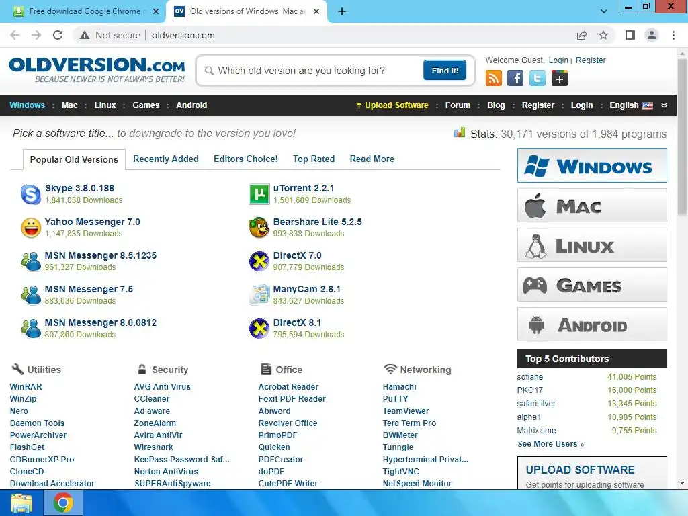Screen dimensions: 688x516
Task: Select the Editors Choice! tab
Action: click(x=246, y=159)
